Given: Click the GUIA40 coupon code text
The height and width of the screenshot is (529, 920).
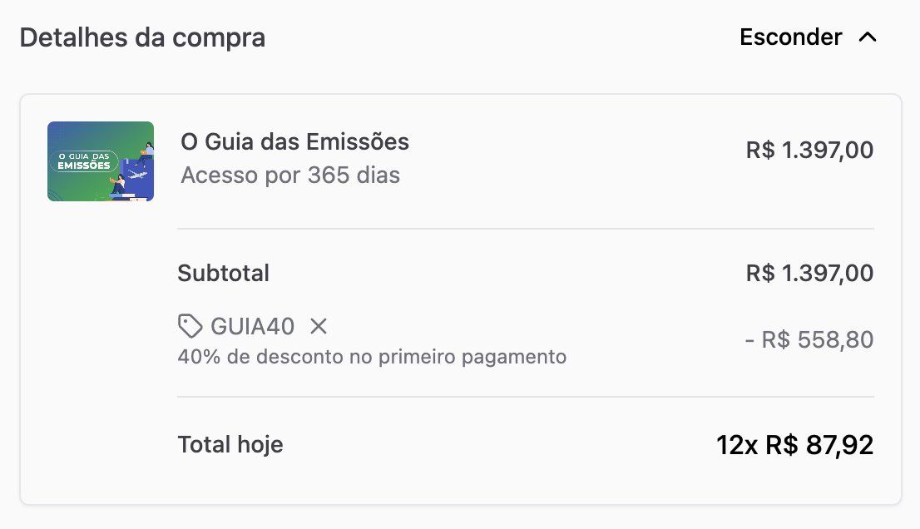Looking at the screenshot, I should tap(252, 326).
